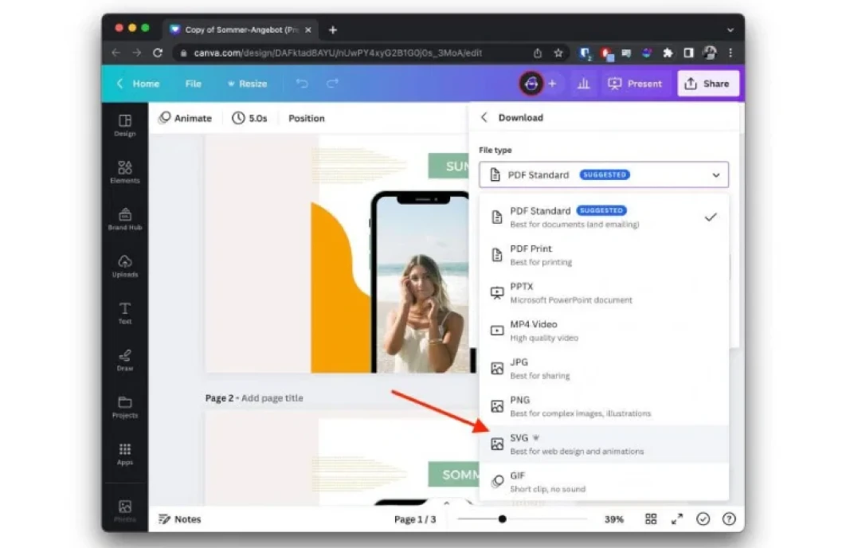This screenshot has height=548, width=842.
Task: Open the browser extensions puzzle icon
Action: (x=668, y=53)
